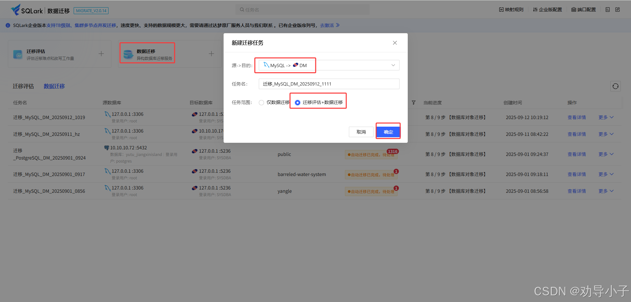The width and height of the screenshot is (631, 302).
Task: Click the search magnifier icon
Action: 242,10
